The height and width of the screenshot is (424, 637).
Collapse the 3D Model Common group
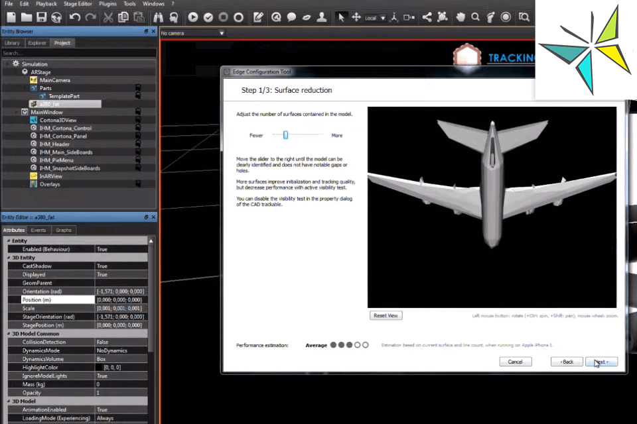(9, 333)
